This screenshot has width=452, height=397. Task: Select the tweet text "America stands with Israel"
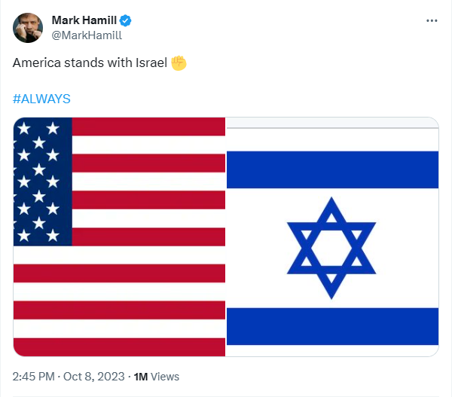tap(90, 63)
